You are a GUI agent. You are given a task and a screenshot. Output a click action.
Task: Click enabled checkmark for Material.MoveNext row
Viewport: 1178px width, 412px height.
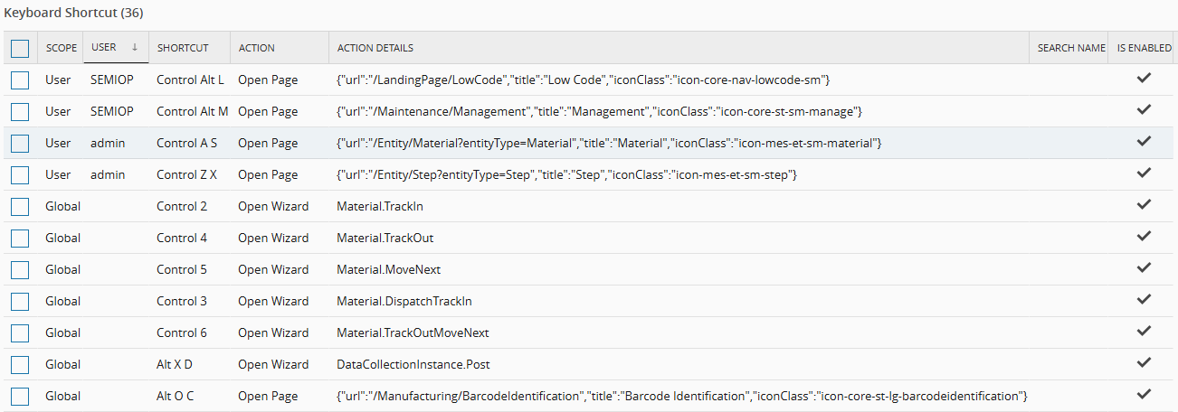click(x=1144, y=268)
